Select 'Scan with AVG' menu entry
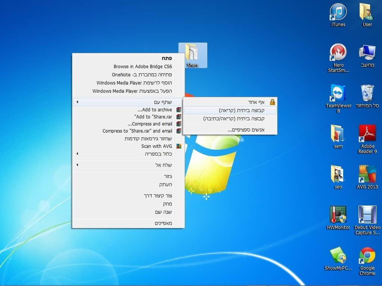This screenshot has height=286, width=382. [x=156, y=146]
